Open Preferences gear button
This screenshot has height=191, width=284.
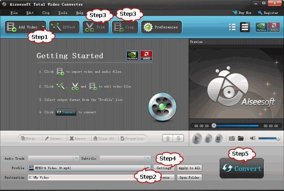point(161,27)
